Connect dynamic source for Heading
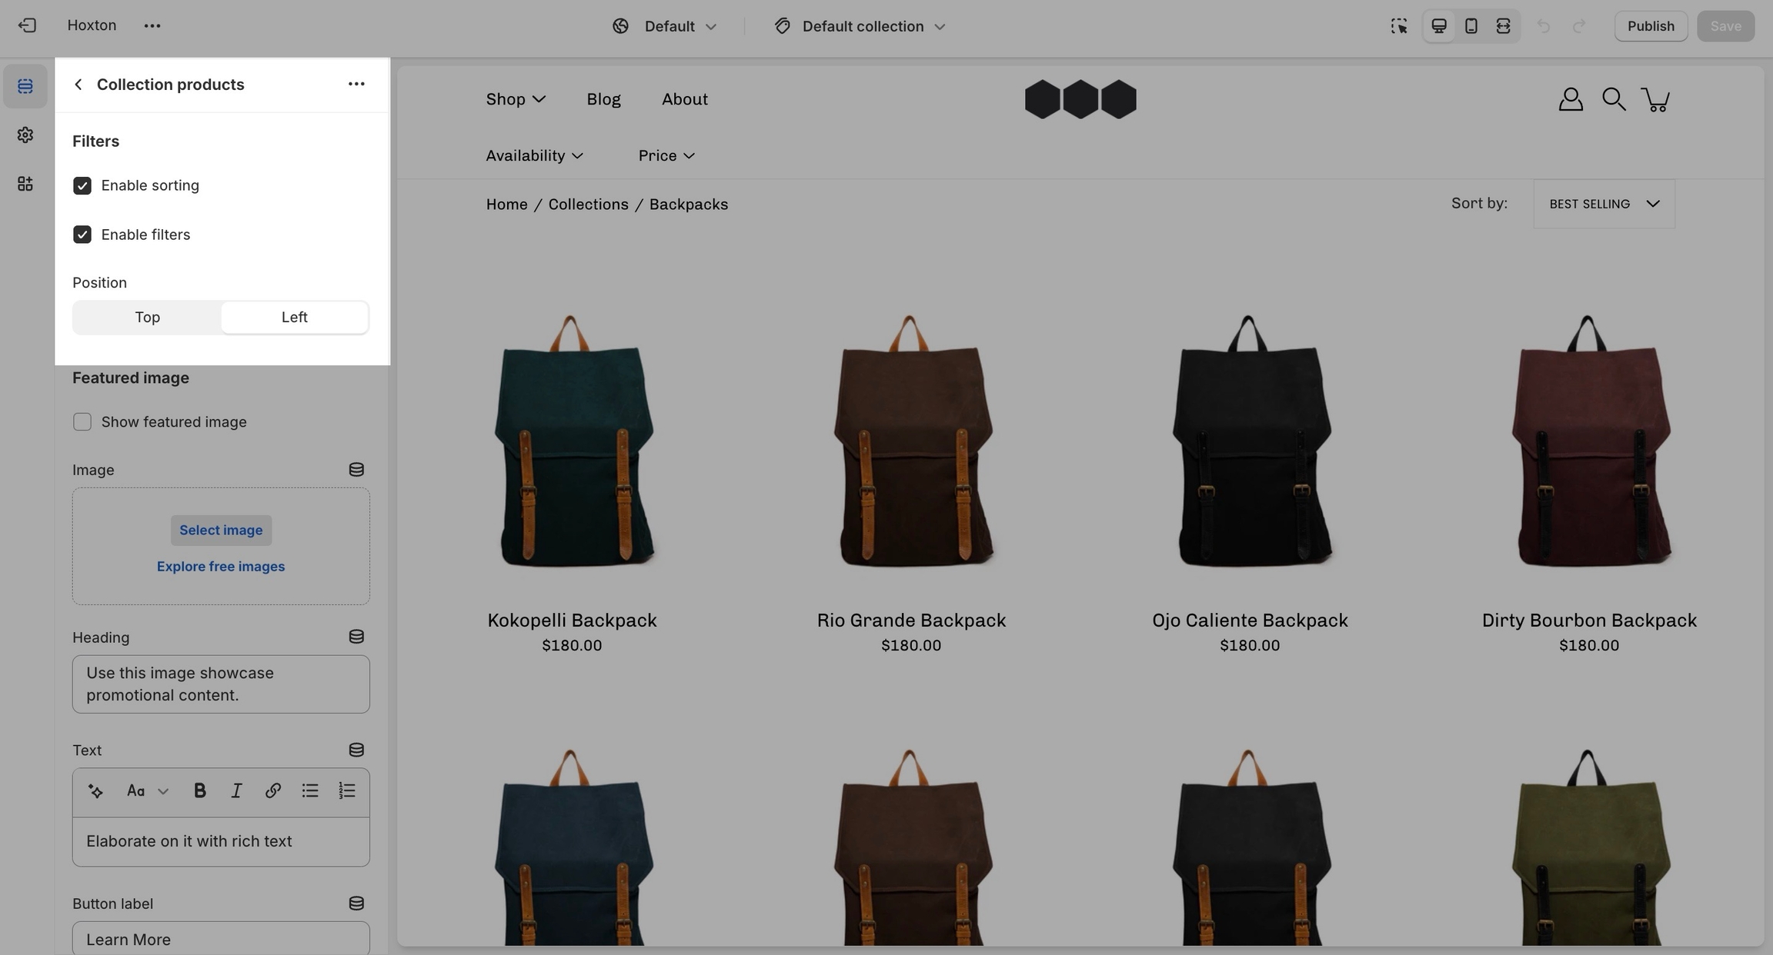 click(x=356, y=637)
